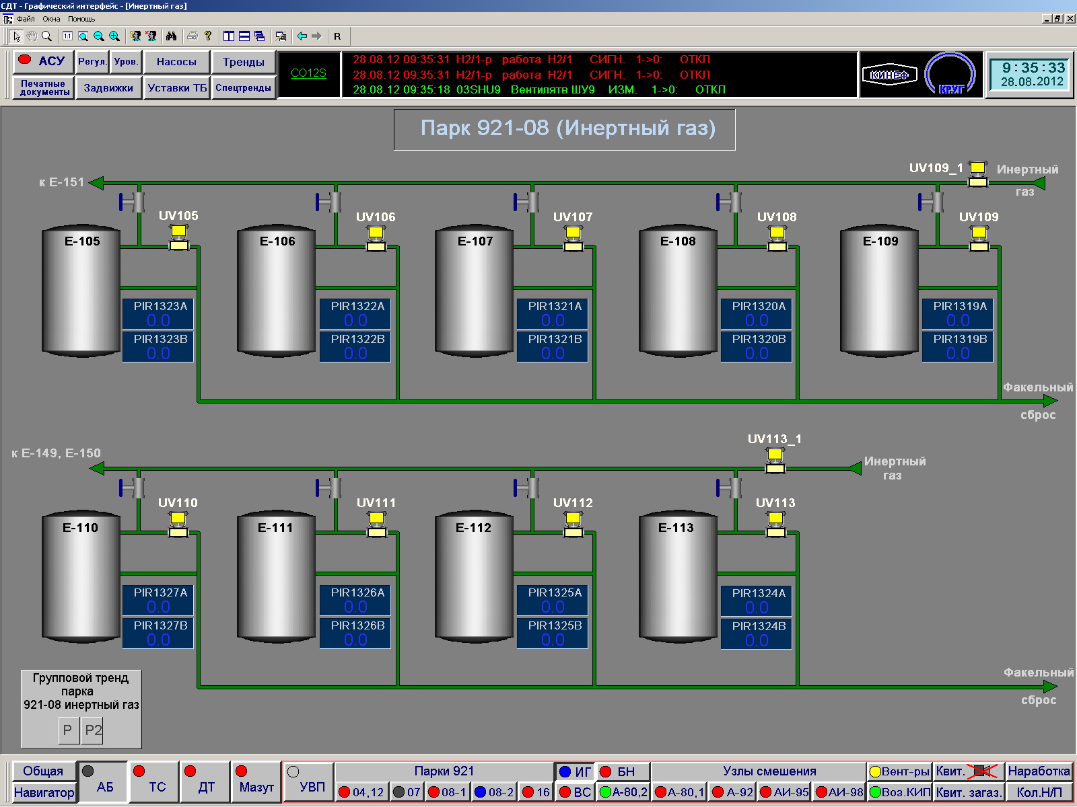Switch to the Мазут section
The width and height of the screenshot is (1077, 807).
[x=256, y=782]
